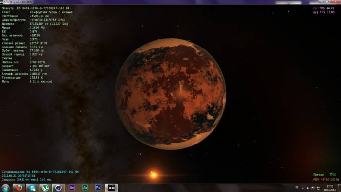The image size is (341, 192).
Task: Open Skype from the taskbar
Action: click(x=32, y=188)
